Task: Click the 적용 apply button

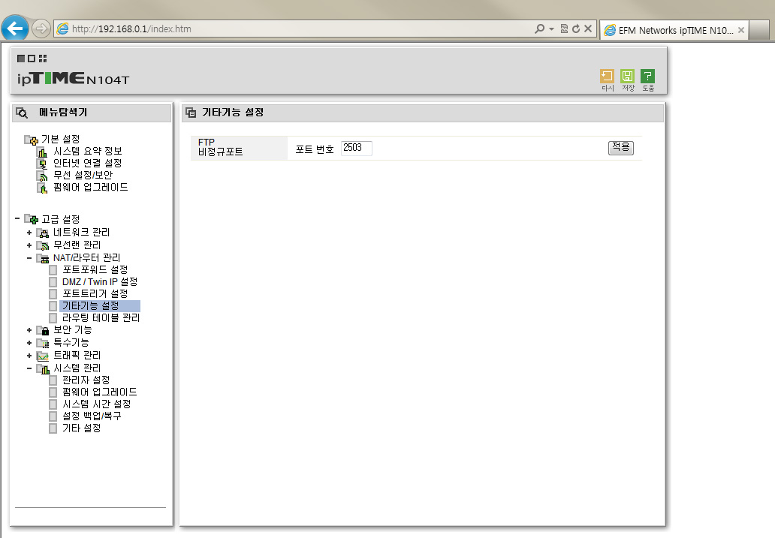Action: click(x=621, y=148)
